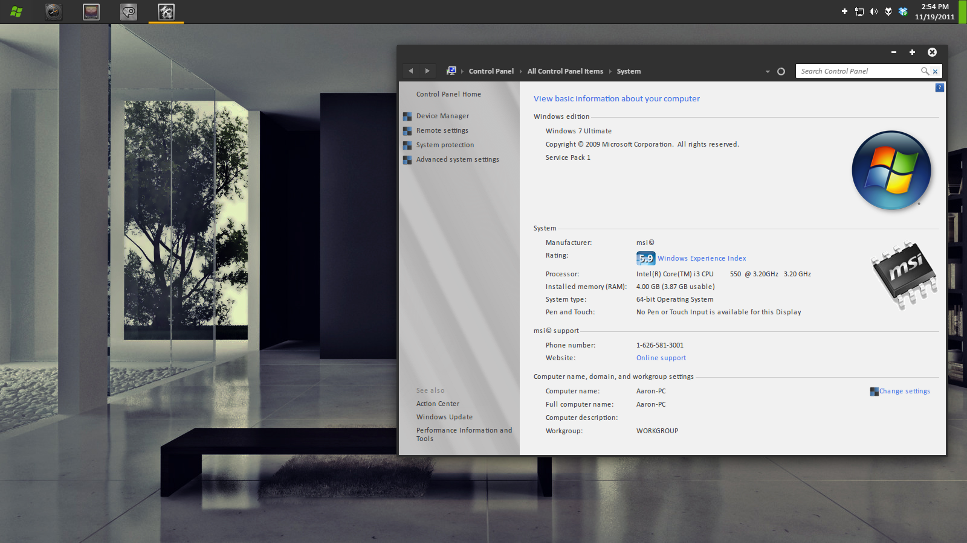967x543 pixels.
Task: Select All Control Panel Items breadcrumb
Action: point(565,71)
